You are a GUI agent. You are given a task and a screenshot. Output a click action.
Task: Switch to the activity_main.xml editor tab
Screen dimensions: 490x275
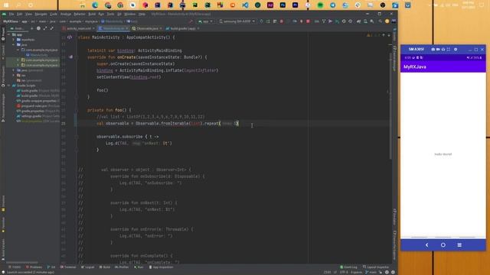[x=78, y=28]
